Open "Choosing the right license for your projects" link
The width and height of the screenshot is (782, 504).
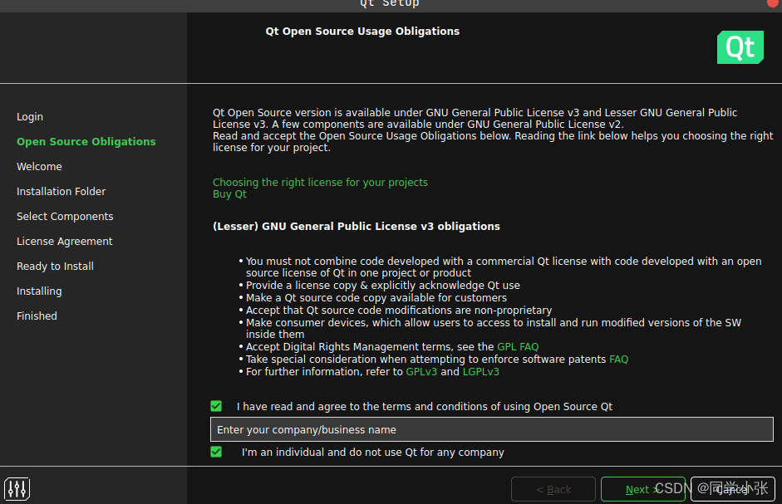click(320, 183)
